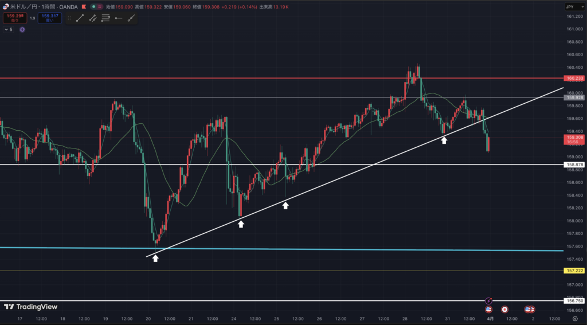Image resolution: width=587 pixels, height=325 pixels.
Task: Click the red flag next to OANDA
Action: click(x=84, y=7)
